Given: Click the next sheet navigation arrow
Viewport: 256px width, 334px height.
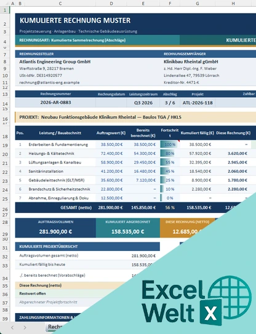Looking at the screenshot, I should [25, 327].
